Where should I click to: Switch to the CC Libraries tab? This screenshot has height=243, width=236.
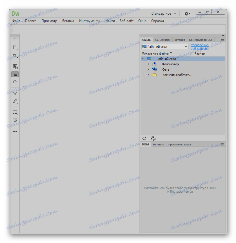point(162,40)
